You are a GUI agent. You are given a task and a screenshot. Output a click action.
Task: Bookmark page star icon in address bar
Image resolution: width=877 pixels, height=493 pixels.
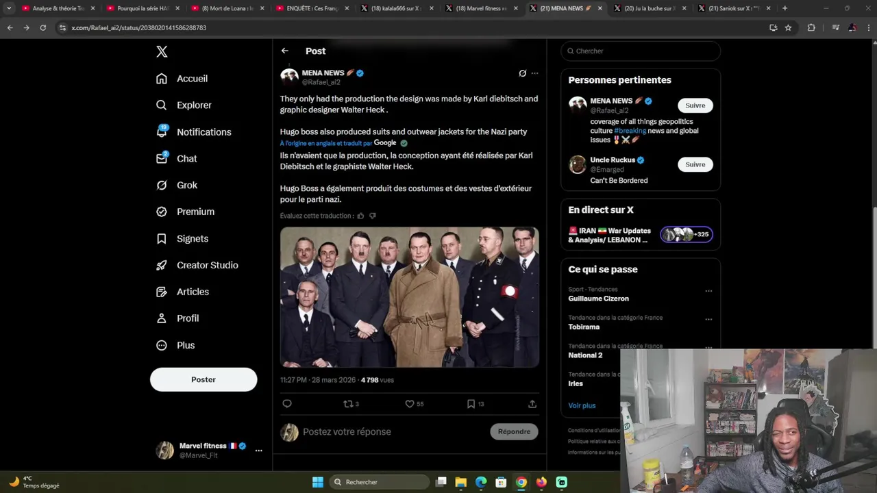point(788,27)
